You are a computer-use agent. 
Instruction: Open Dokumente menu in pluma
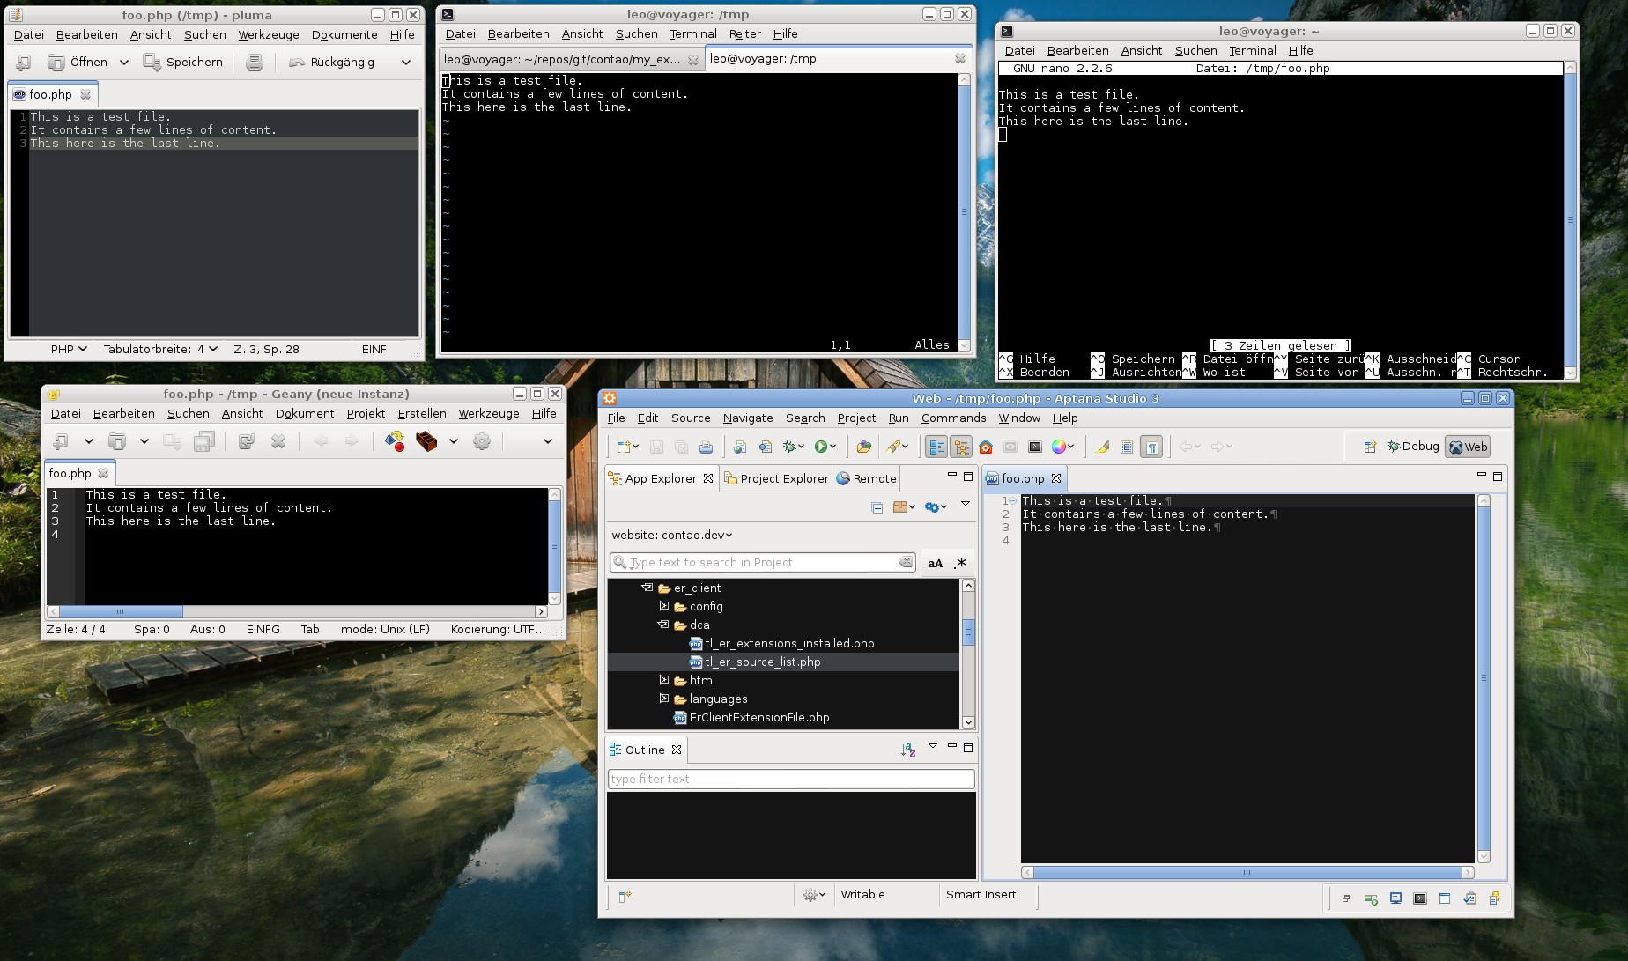pyautogui.click(x=344, y=34)
